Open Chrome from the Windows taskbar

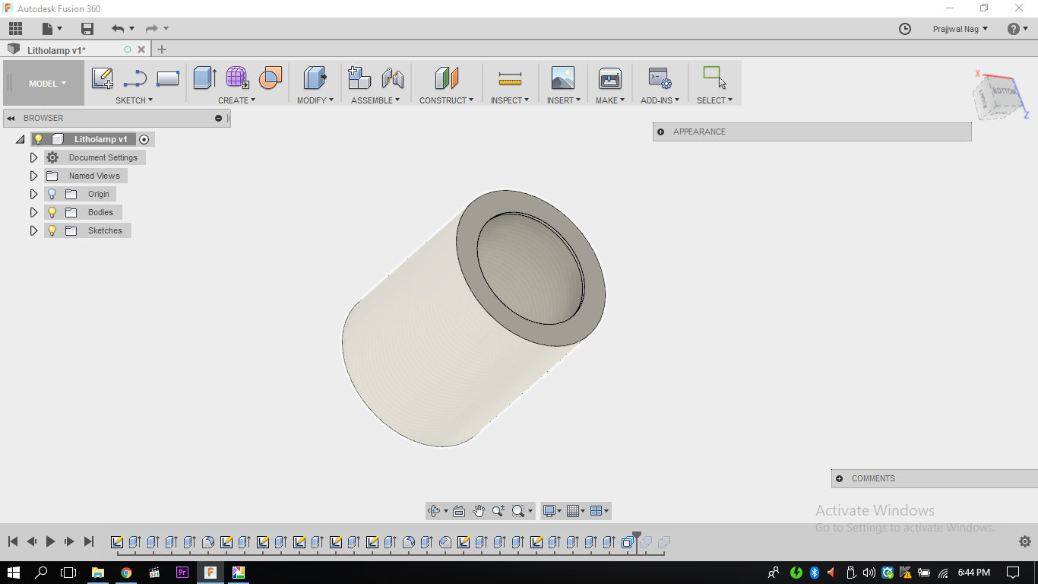126,573
